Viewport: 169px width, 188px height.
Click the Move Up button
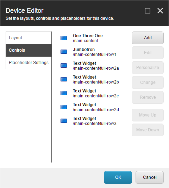pos(148,115)
